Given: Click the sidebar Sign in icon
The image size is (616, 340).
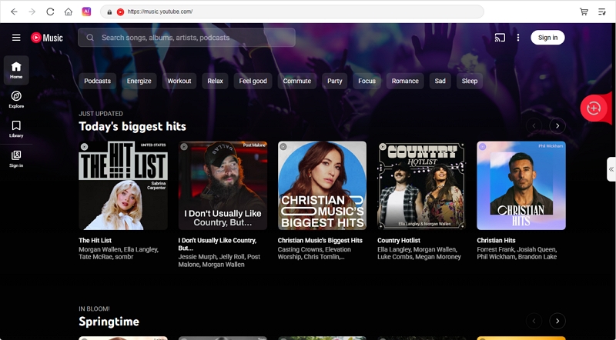Looking at the screenshot, I should pyautogui.click(x=16, y=159).
